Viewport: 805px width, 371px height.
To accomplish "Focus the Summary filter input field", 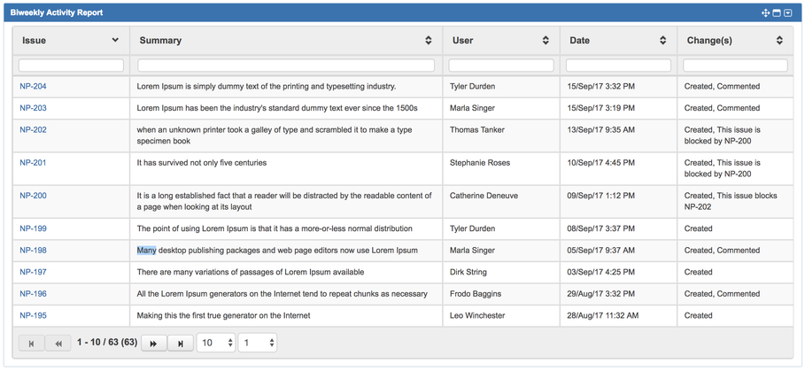I will 286,66.
